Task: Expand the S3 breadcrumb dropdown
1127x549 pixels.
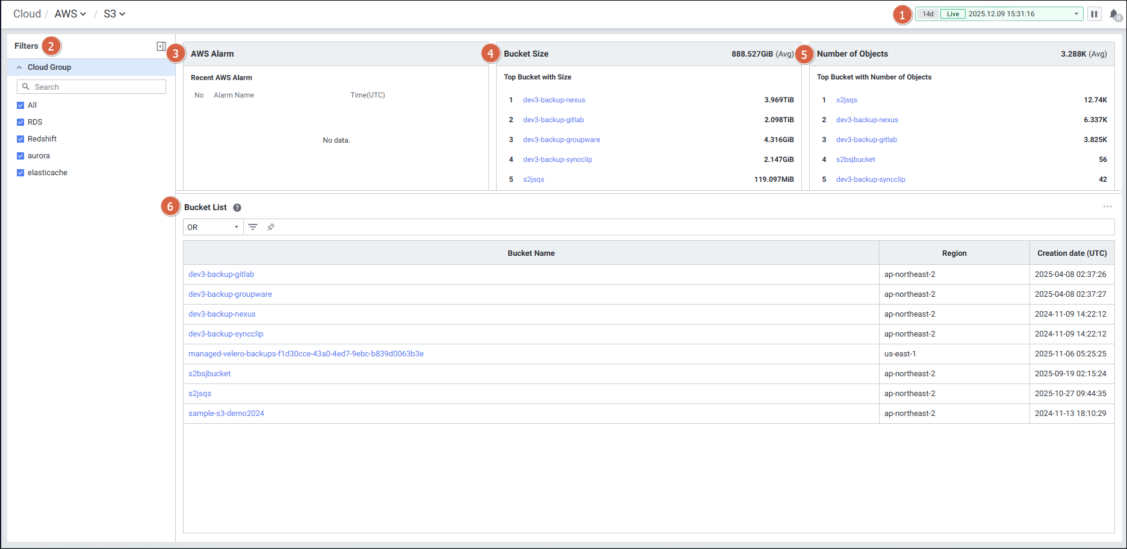Action: [x=114, y=14]
